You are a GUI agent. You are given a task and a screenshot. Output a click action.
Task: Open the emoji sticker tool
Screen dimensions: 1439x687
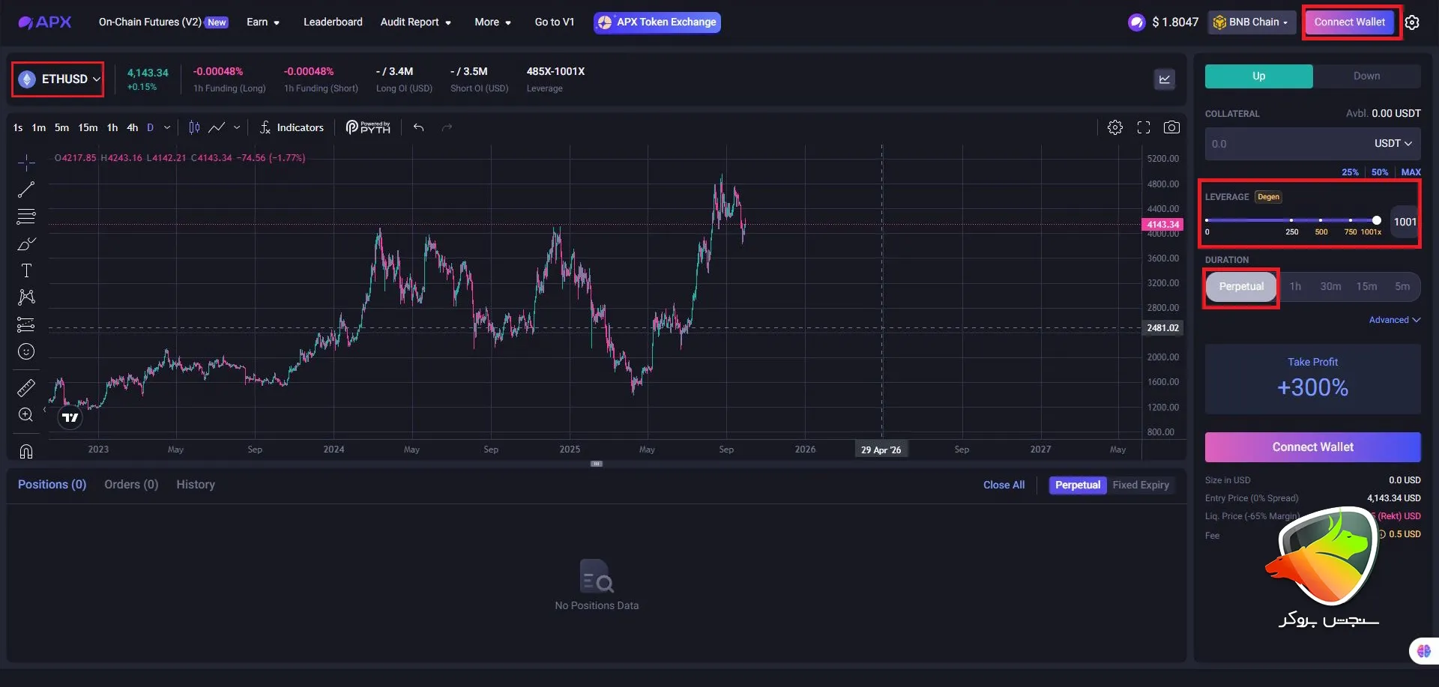click(x=26, y=351)
